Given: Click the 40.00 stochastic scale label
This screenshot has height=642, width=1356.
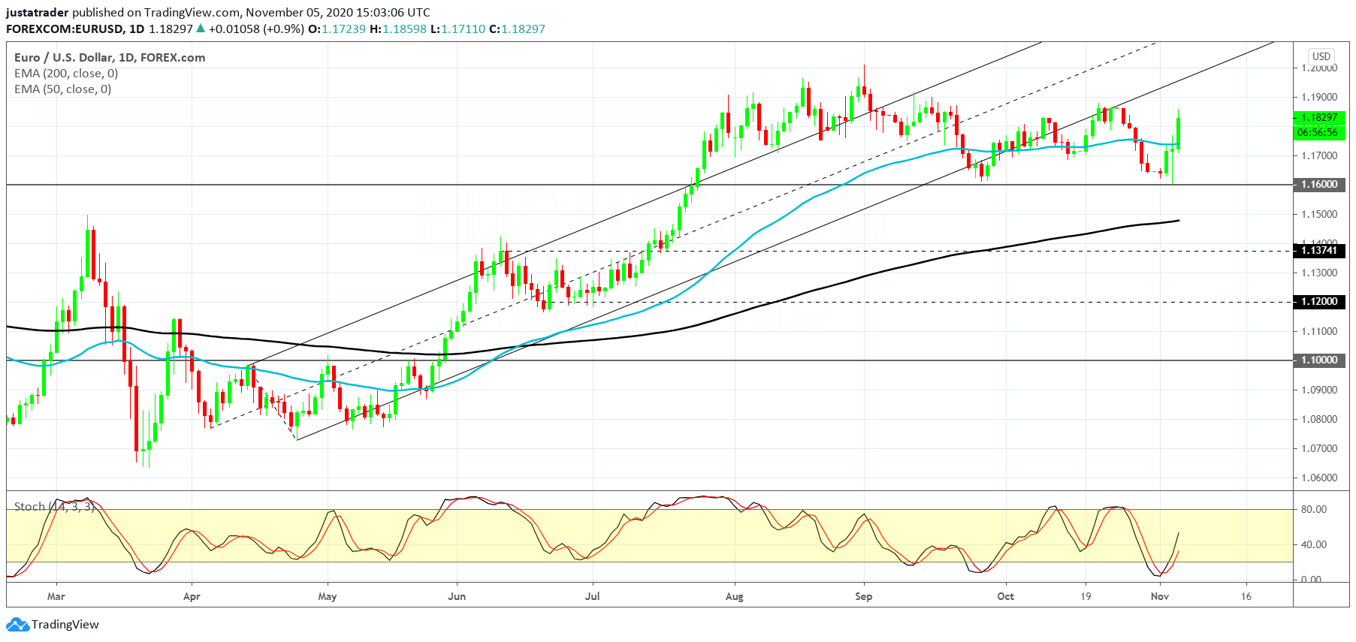Looking at the screenshot, I should click(1314, 544).
